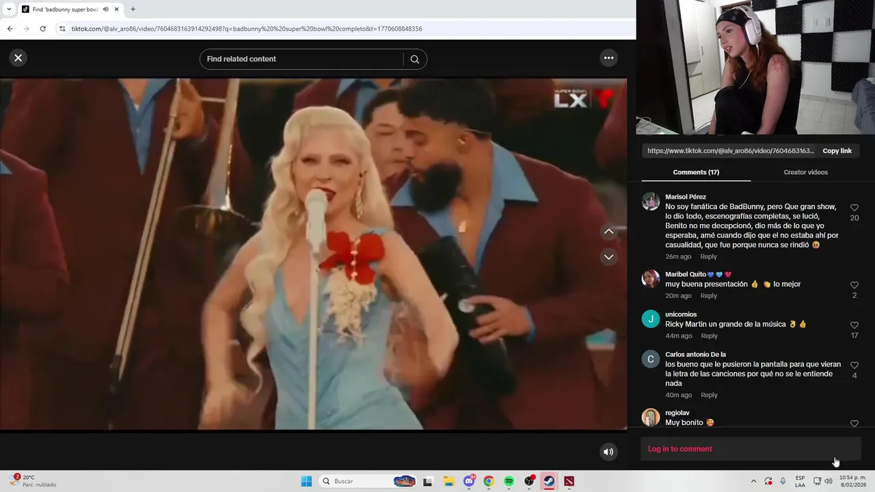Click the taskbar Buscar search box

(368, 481)
